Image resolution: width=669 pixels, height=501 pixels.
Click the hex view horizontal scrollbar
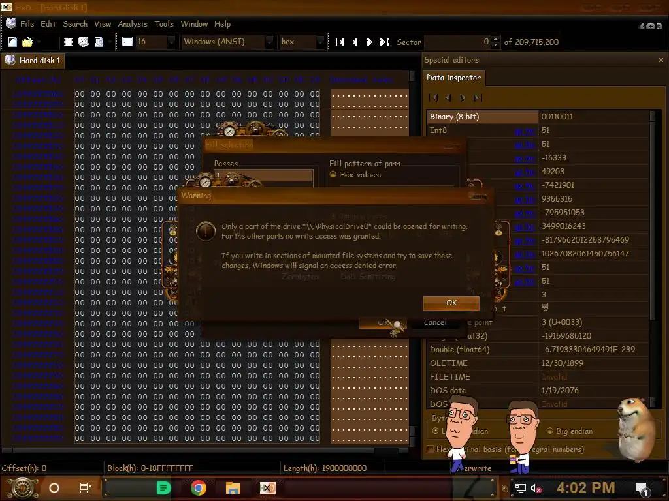pyautogui.click(x=204, y=450)
